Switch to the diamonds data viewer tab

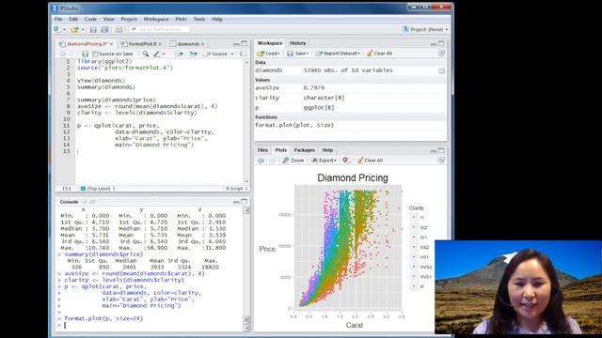tap(188, 44)
